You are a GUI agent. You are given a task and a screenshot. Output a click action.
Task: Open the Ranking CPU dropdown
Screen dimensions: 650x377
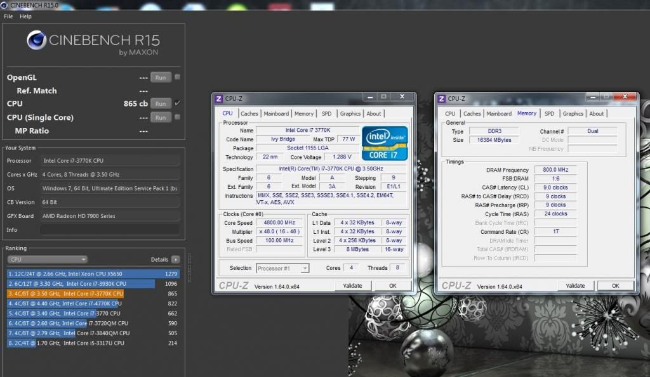(48, 260)
